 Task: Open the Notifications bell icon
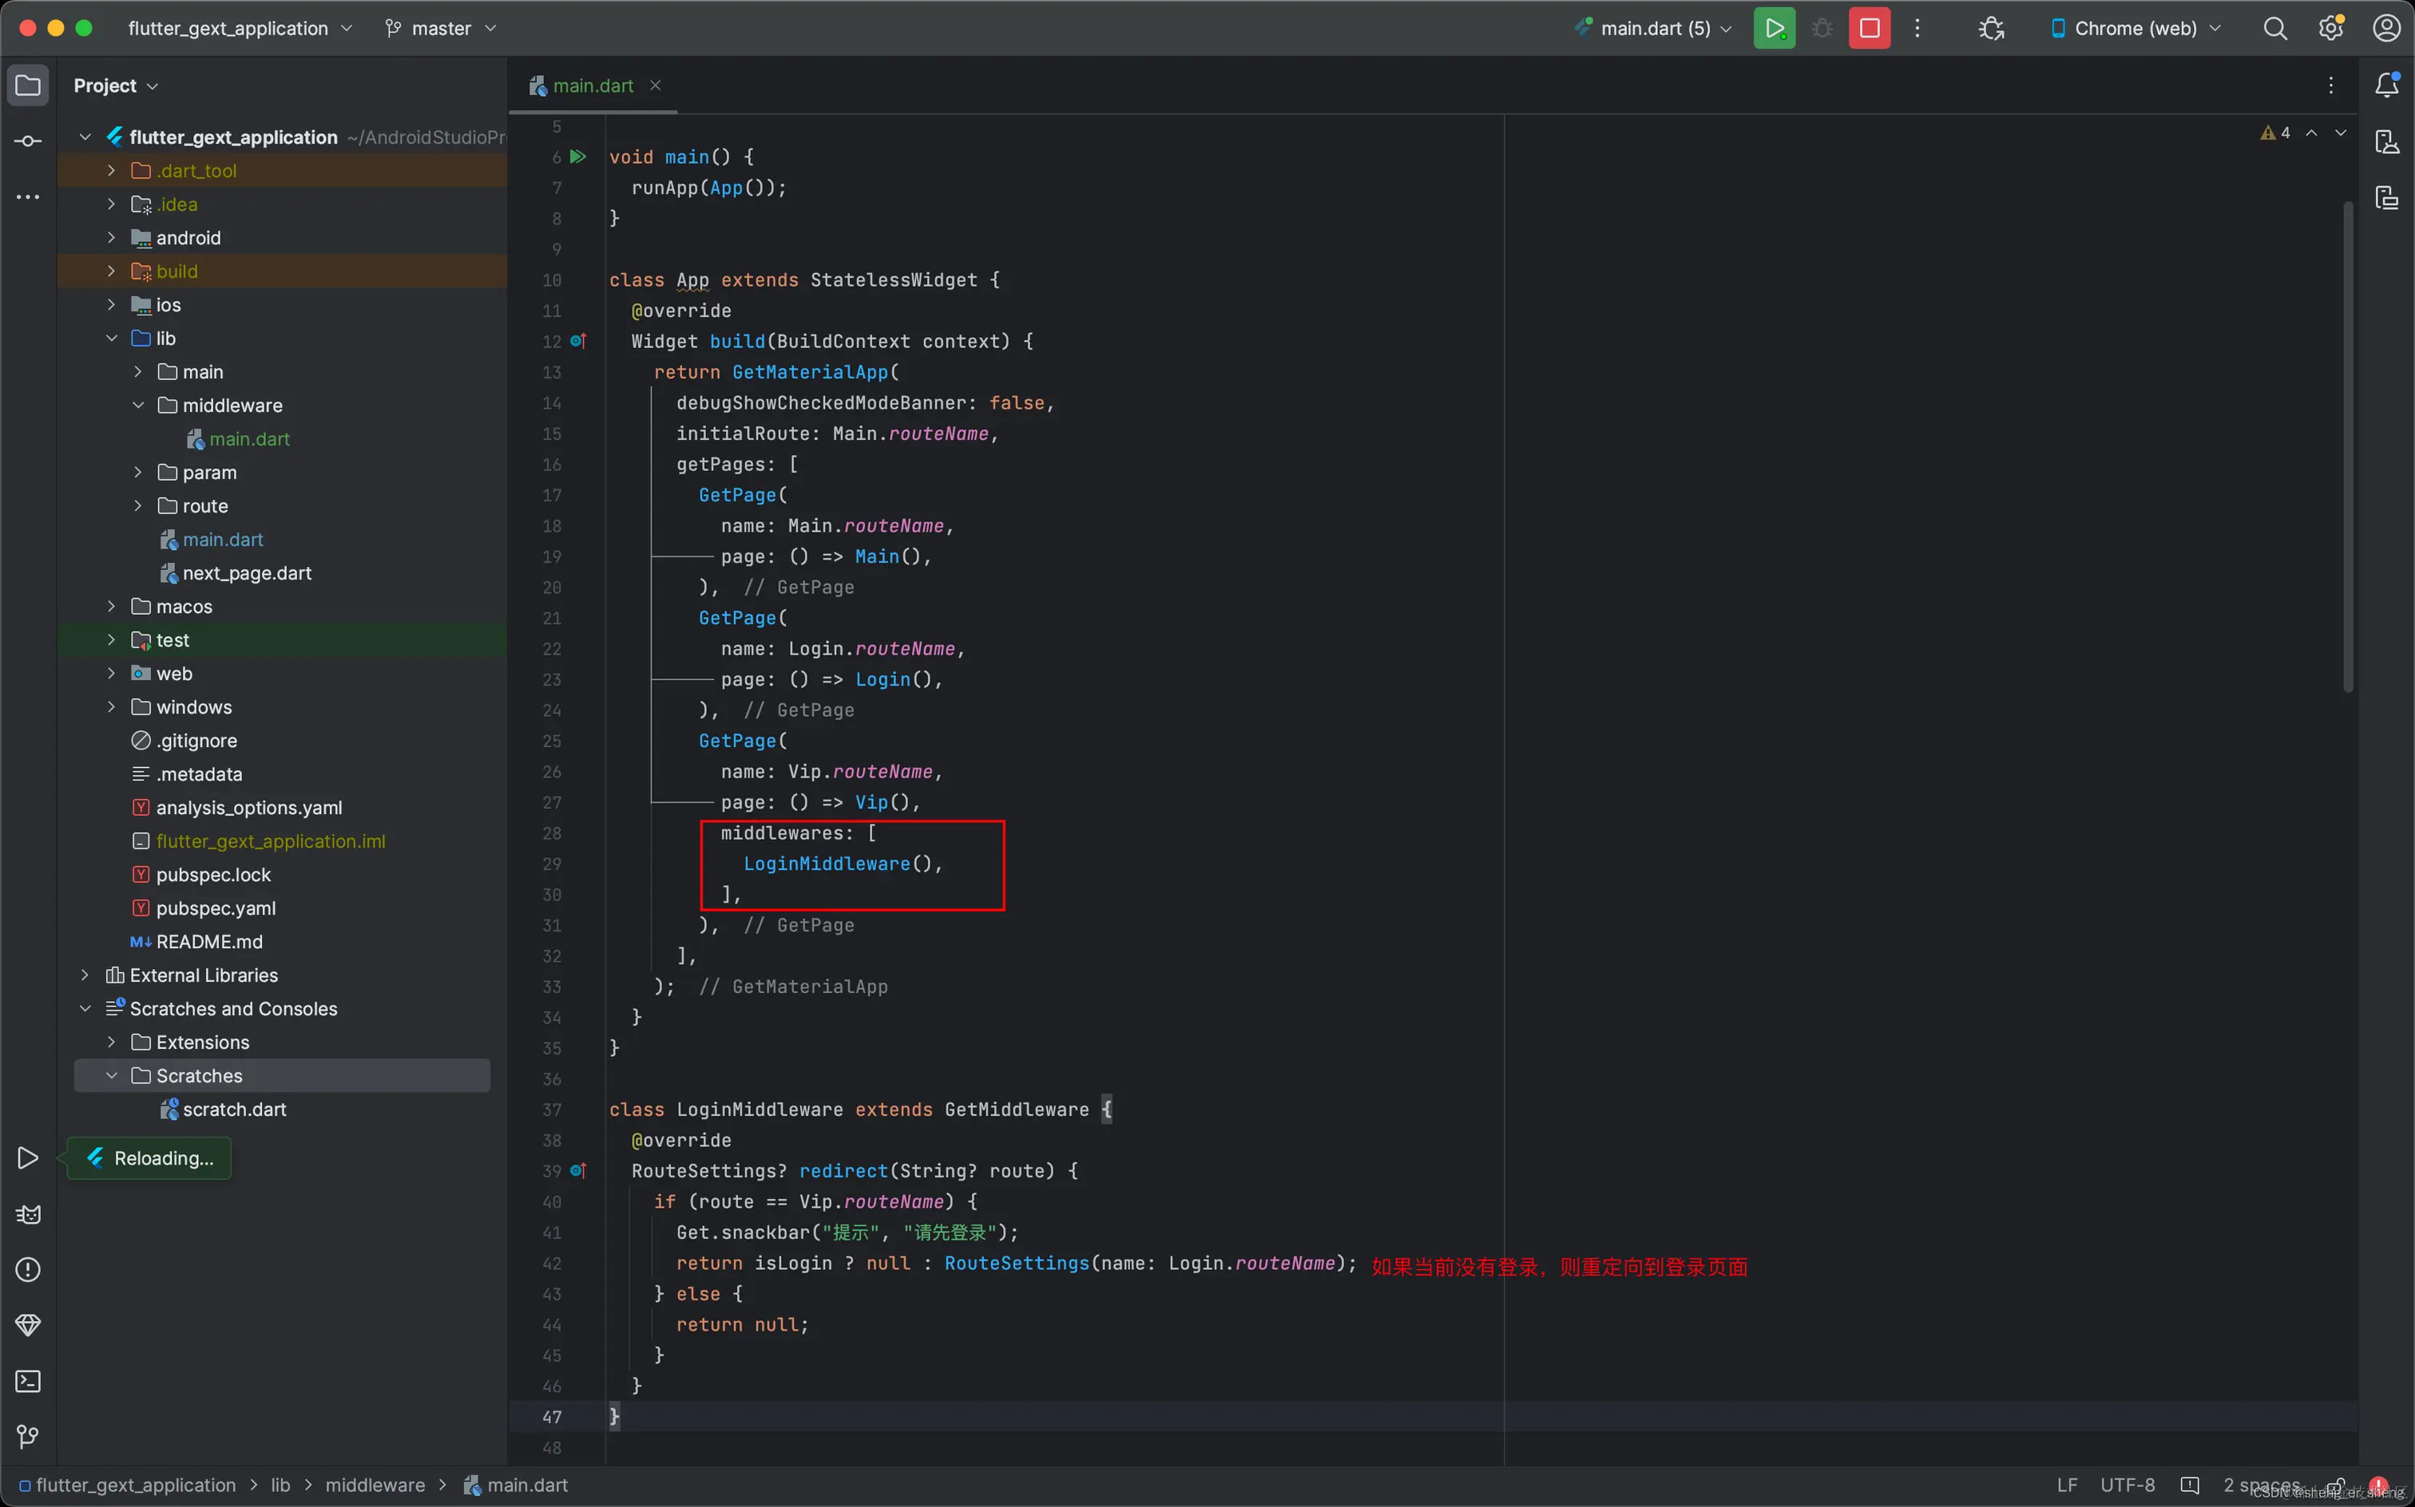point(2386,85)
